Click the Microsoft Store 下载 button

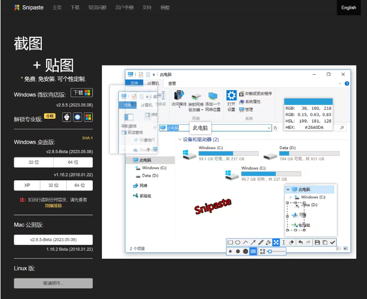82,93
